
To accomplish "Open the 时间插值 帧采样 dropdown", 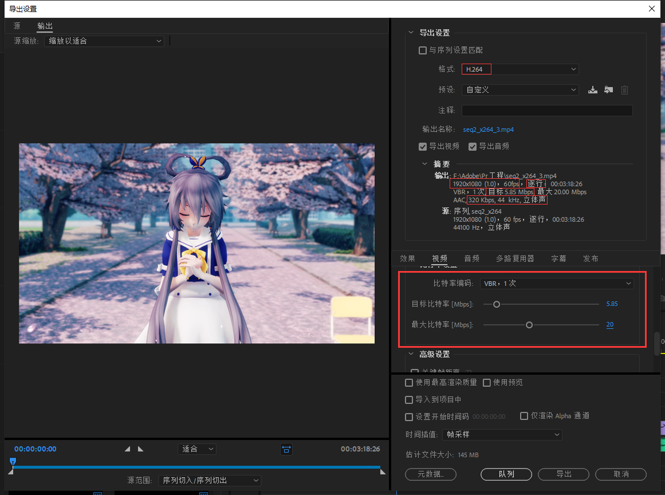I will [x=502, y=435].
